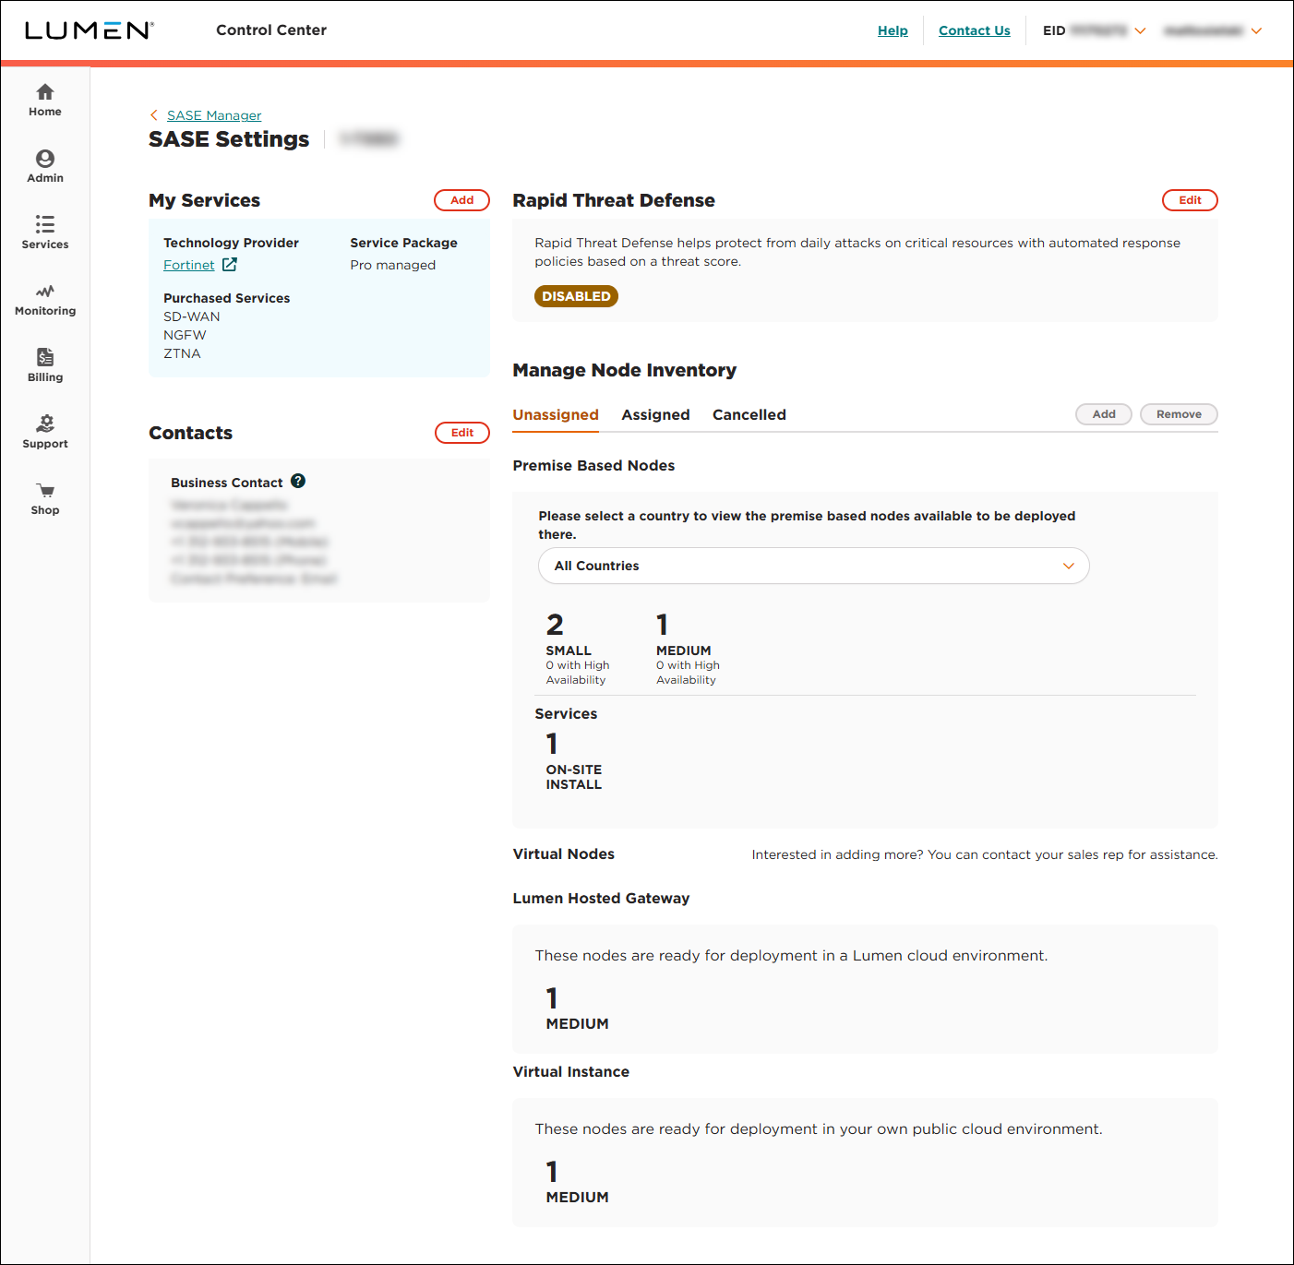Switch to the Assigned tab
This screenshot has height=1265, width=1294.
[x=655, y=414]
